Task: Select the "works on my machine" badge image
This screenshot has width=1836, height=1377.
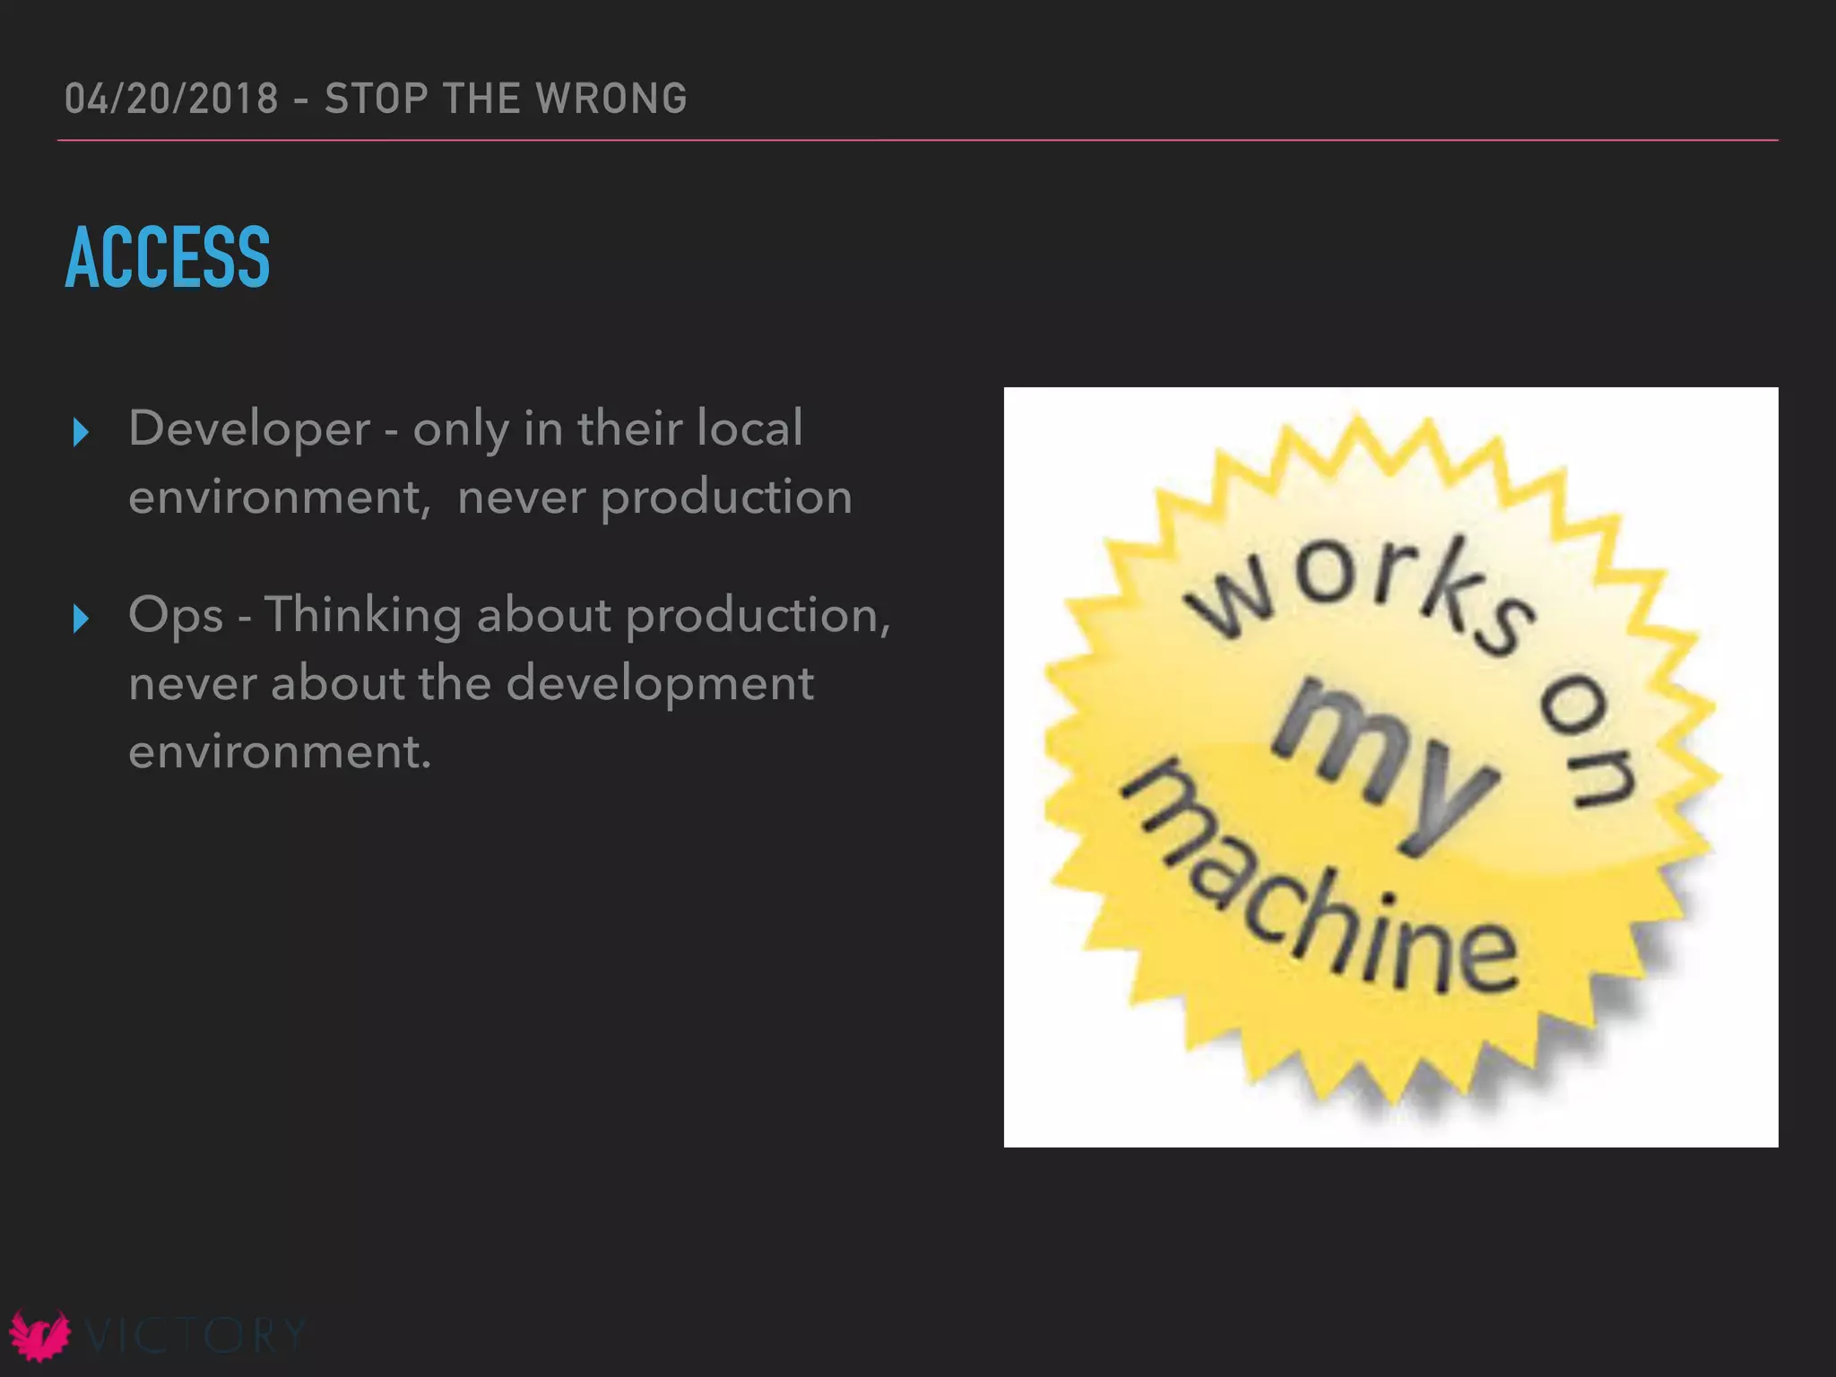Action: tap(1390, 766)
